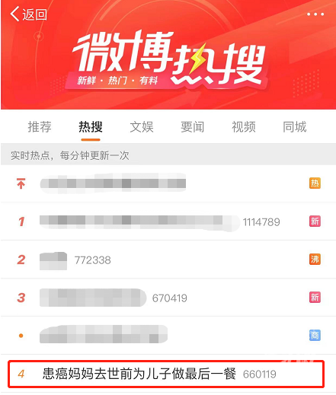
Task: Select the 热搜 tab
Action: (91, 127)
